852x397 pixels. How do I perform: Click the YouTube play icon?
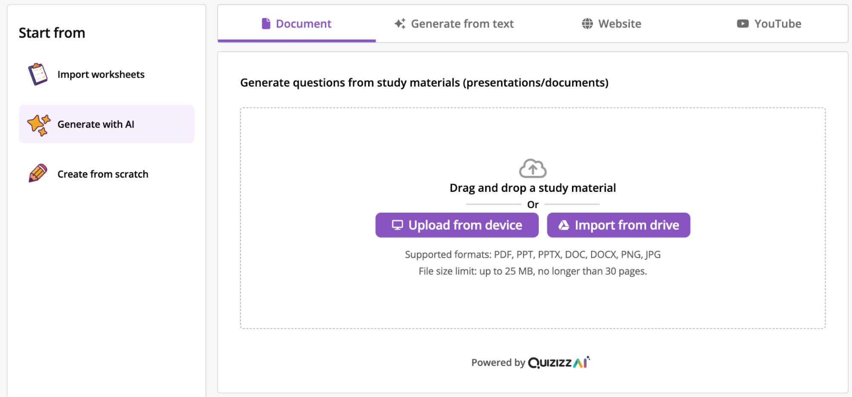743,23
